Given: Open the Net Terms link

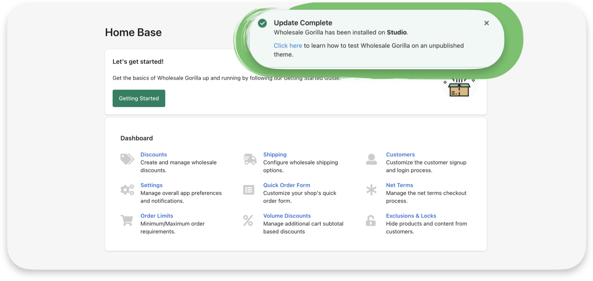Looking at the screenshot, I should point(400,185).
